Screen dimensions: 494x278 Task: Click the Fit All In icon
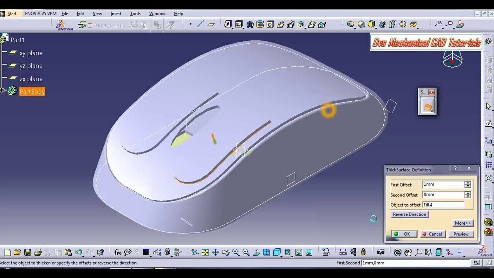tap(205, 253)
